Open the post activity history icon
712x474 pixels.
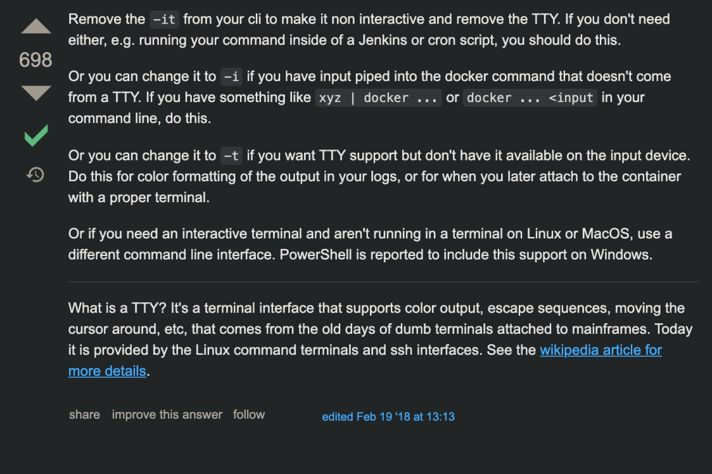pos(36,174)
